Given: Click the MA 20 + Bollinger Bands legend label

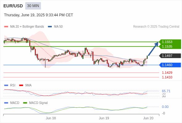Looking at the screenshot, I should point(27,27).
